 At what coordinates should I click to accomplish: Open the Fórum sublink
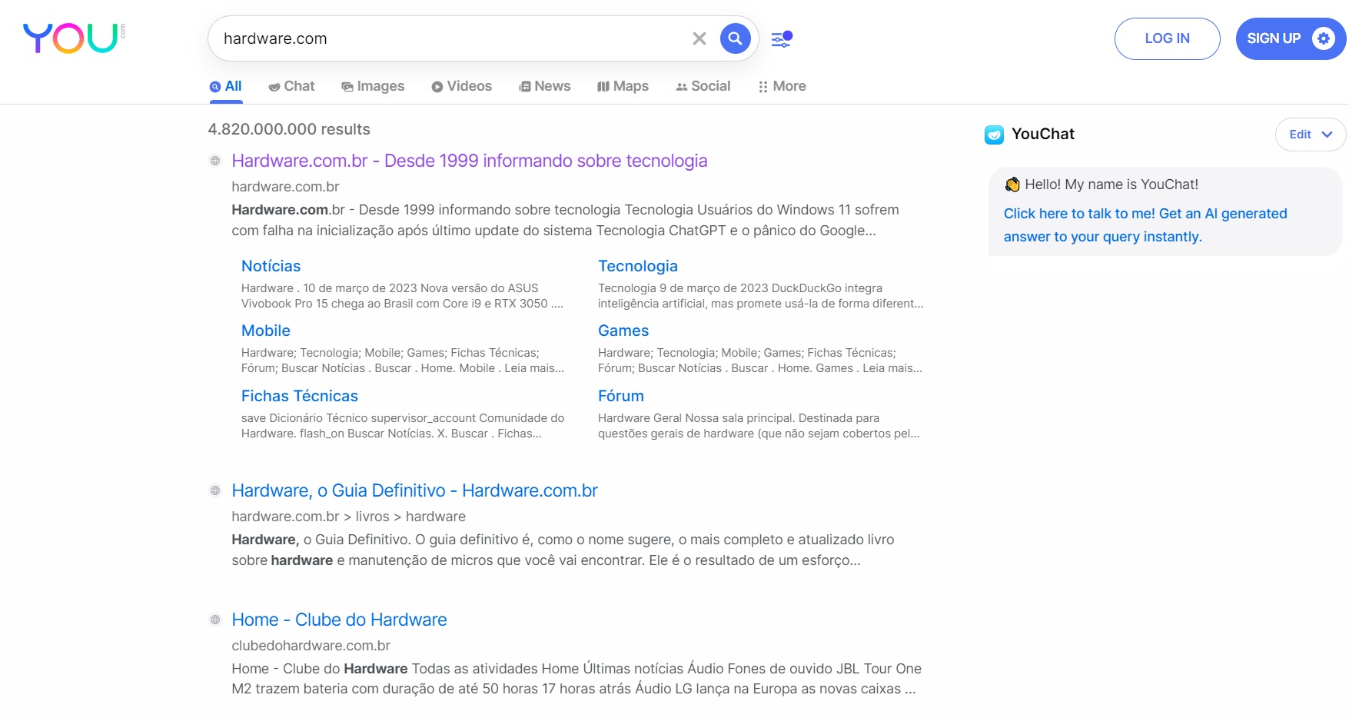tap(621, 396)
